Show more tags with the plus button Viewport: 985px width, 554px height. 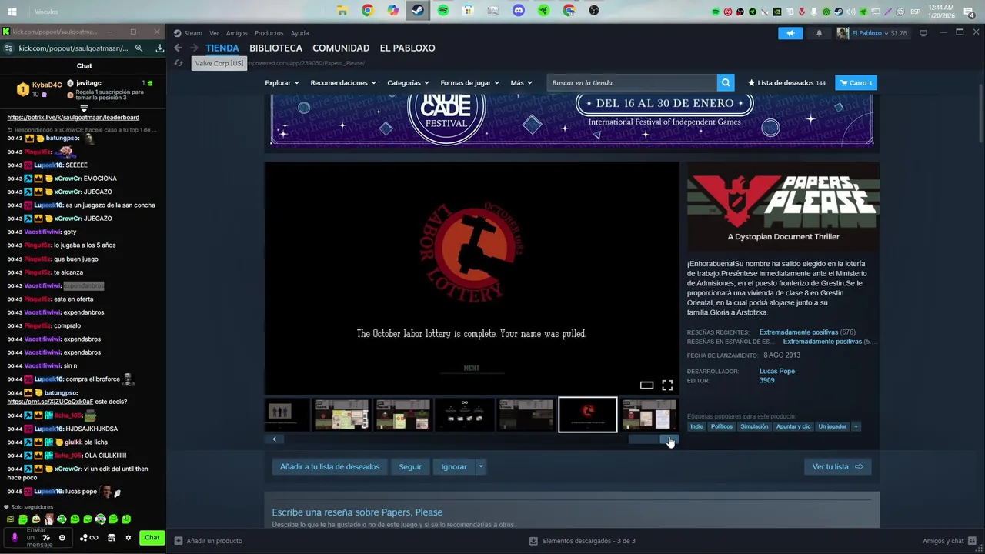tap(856, 426)
